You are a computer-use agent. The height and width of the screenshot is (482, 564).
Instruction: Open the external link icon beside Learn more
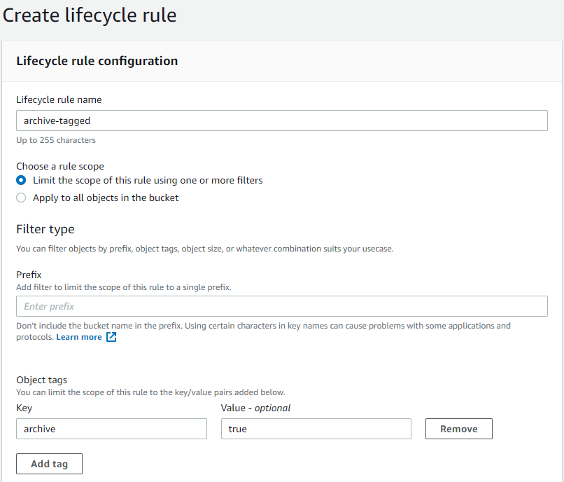(x=111, y=337)
